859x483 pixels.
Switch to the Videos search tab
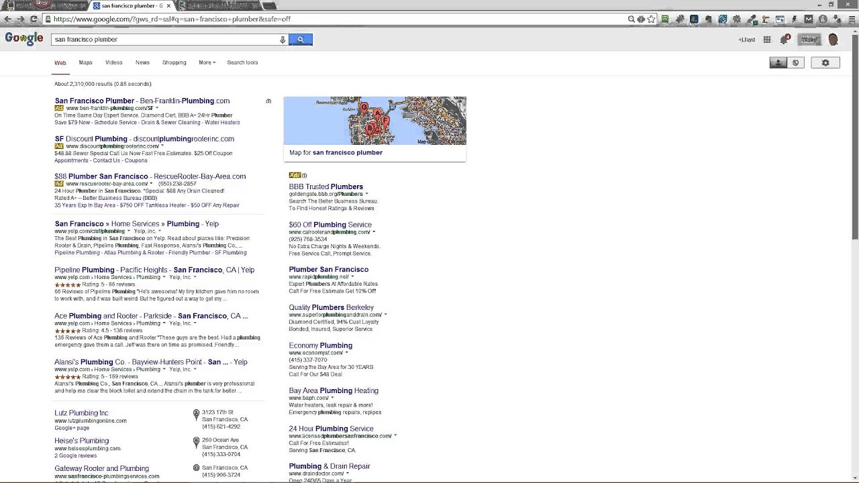(x=113, y=62)
